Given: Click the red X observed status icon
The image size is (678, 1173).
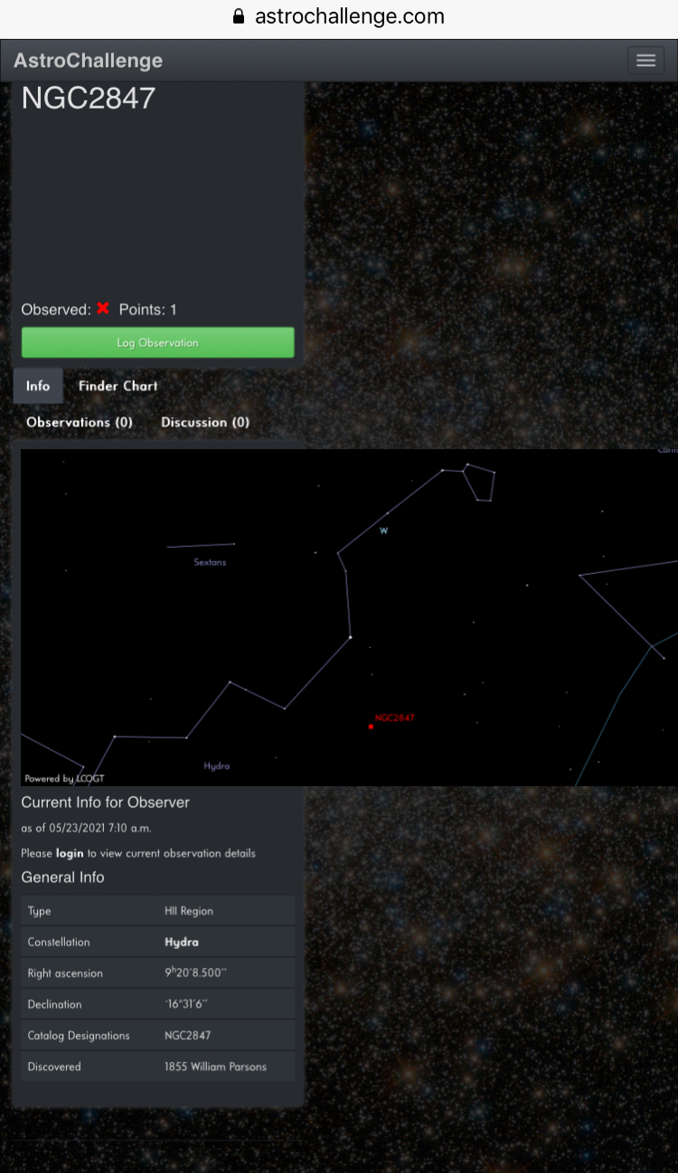Looking at the screenshot, I should (x=103, y=308).
